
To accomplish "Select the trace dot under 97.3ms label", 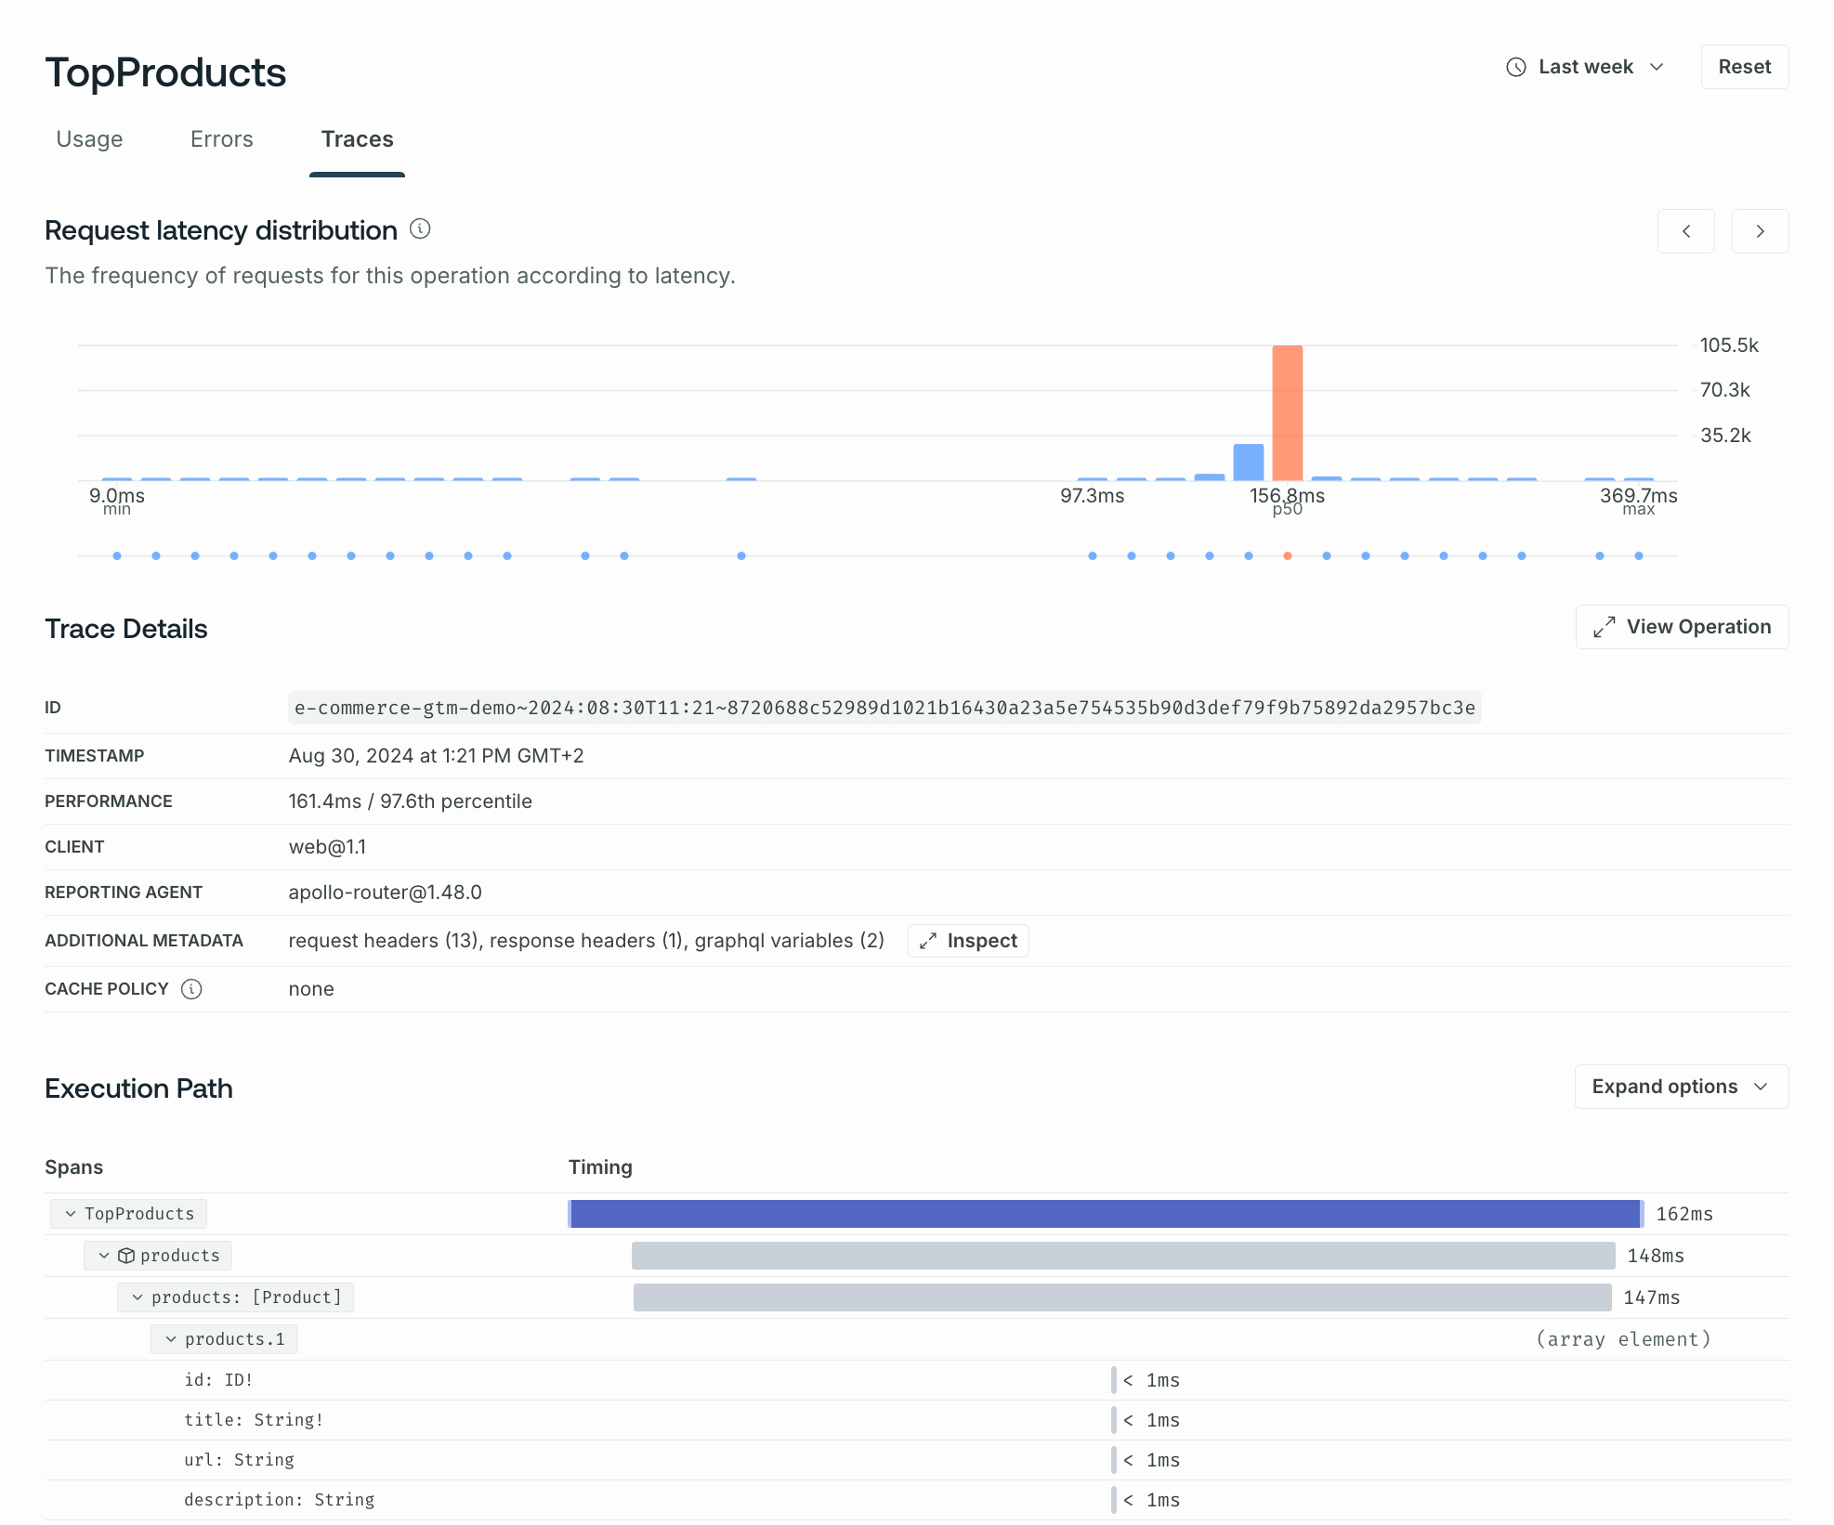I will (1092, 555).
